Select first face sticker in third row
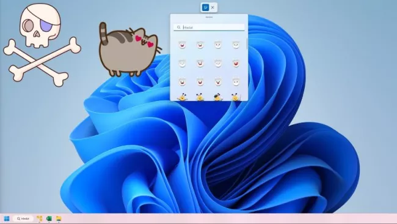The image size is (397, 224). coord(182,81)
